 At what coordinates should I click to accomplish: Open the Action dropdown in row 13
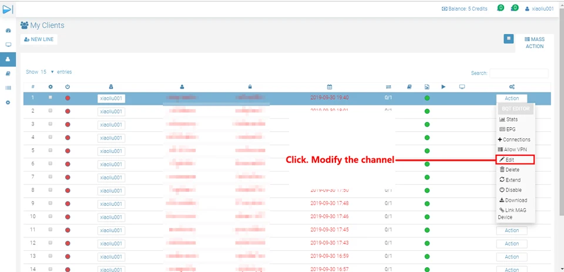point(512,257)
